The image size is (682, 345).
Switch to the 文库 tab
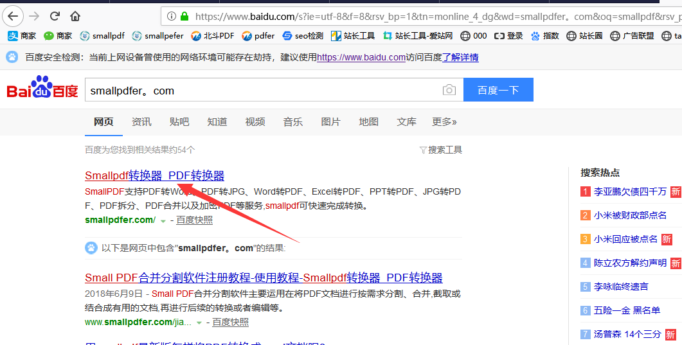406,121
